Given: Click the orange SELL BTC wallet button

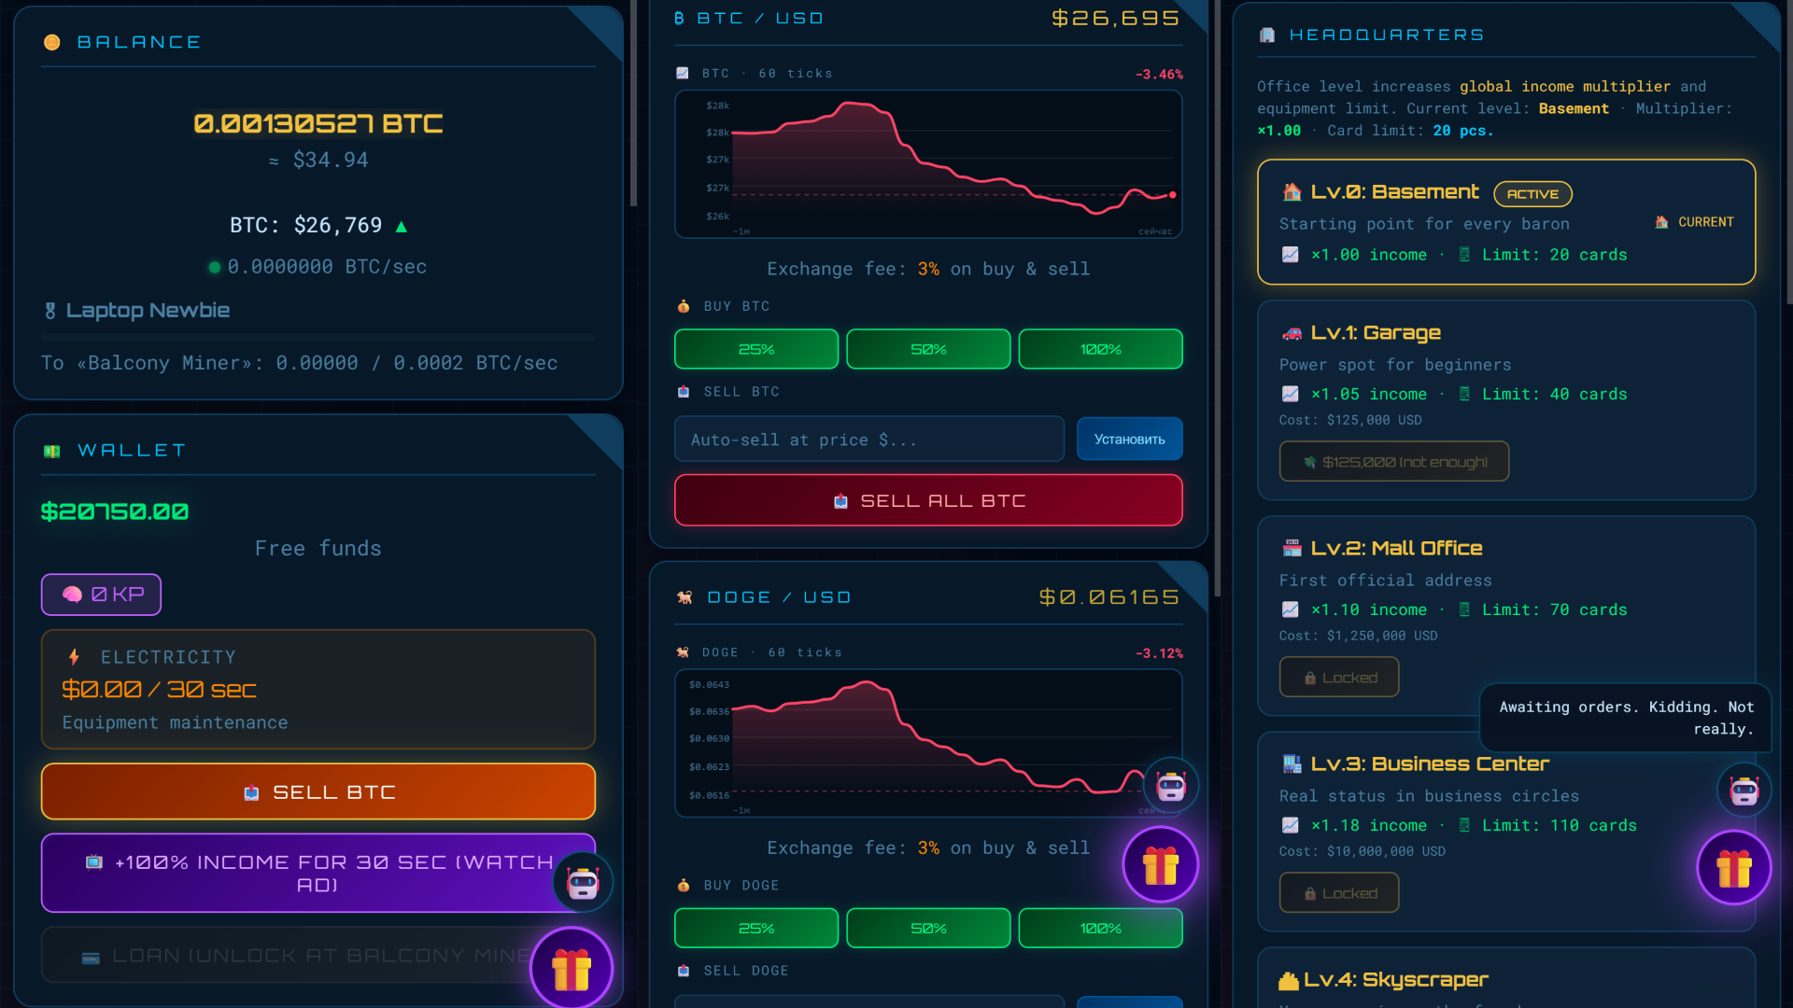Looking at the screenshot, I should click(318, 791).
